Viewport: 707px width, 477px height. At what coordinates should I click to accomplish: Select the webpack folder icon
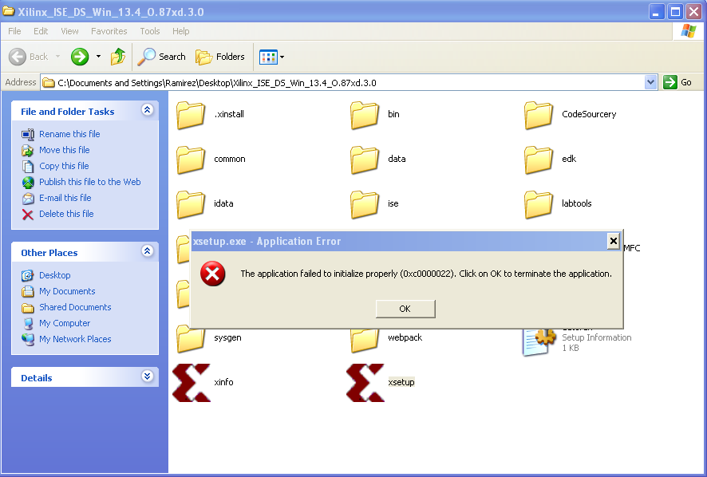pyautogui.click(x=365, y=341)
